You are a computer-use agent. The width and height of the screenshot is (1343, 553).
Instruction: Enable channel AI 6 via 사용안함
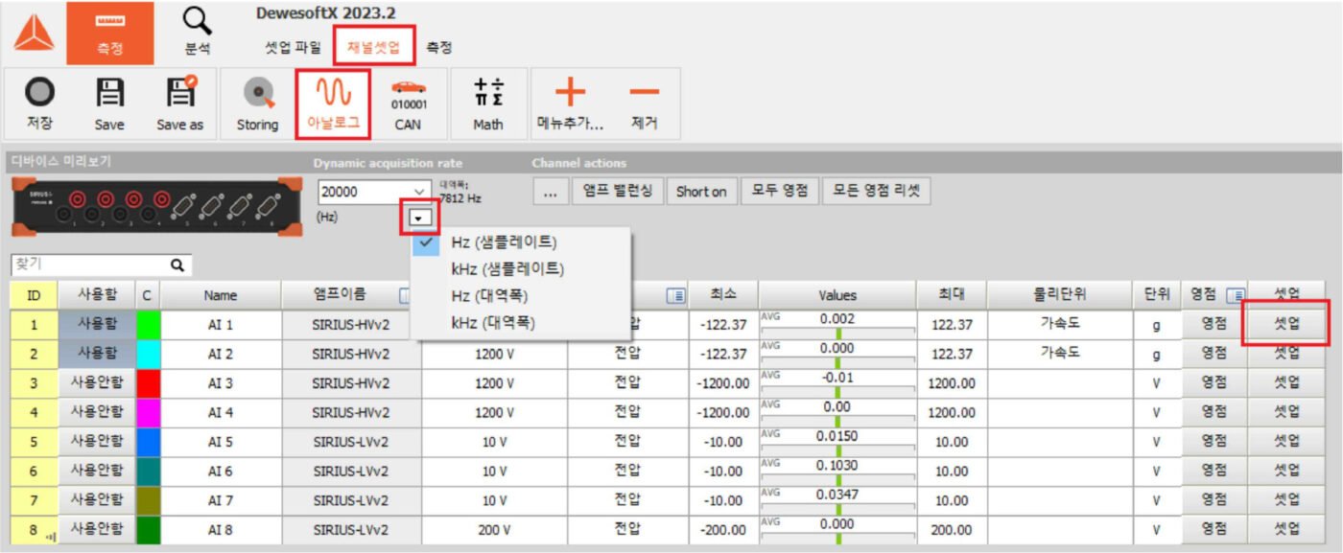(x=97, y=471)
